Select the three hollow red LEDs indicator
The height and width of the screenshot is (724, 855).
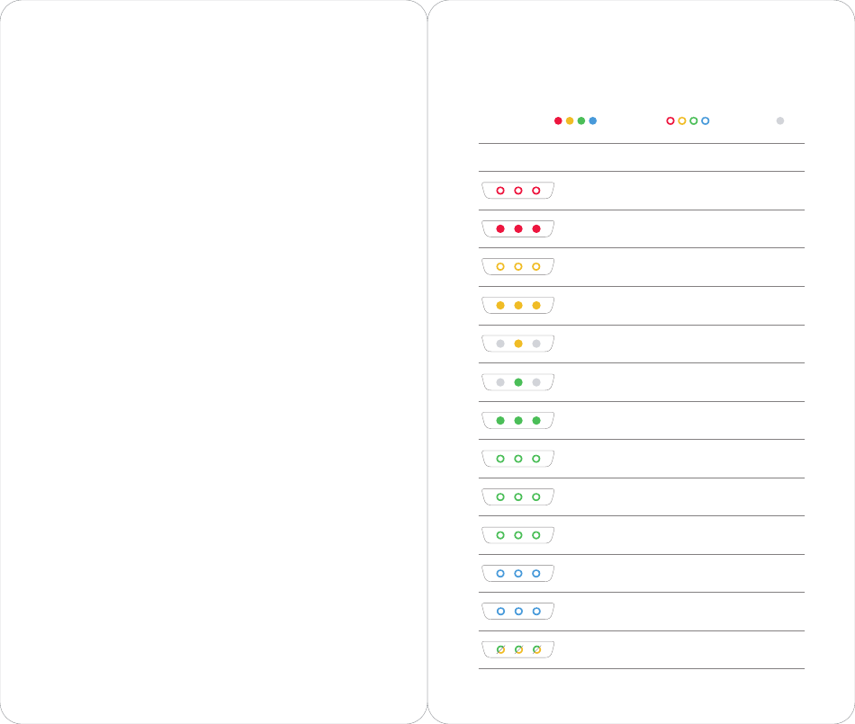[518, 191]
